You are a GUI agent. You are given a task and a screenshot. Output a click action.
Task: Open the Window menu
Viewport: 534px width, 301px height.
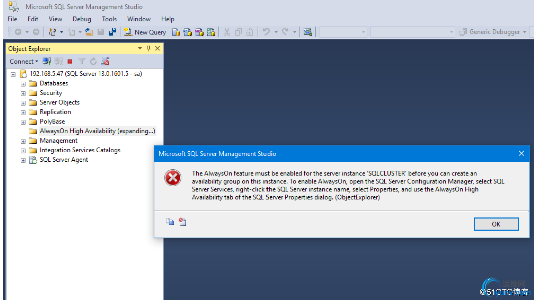point(139,19)
